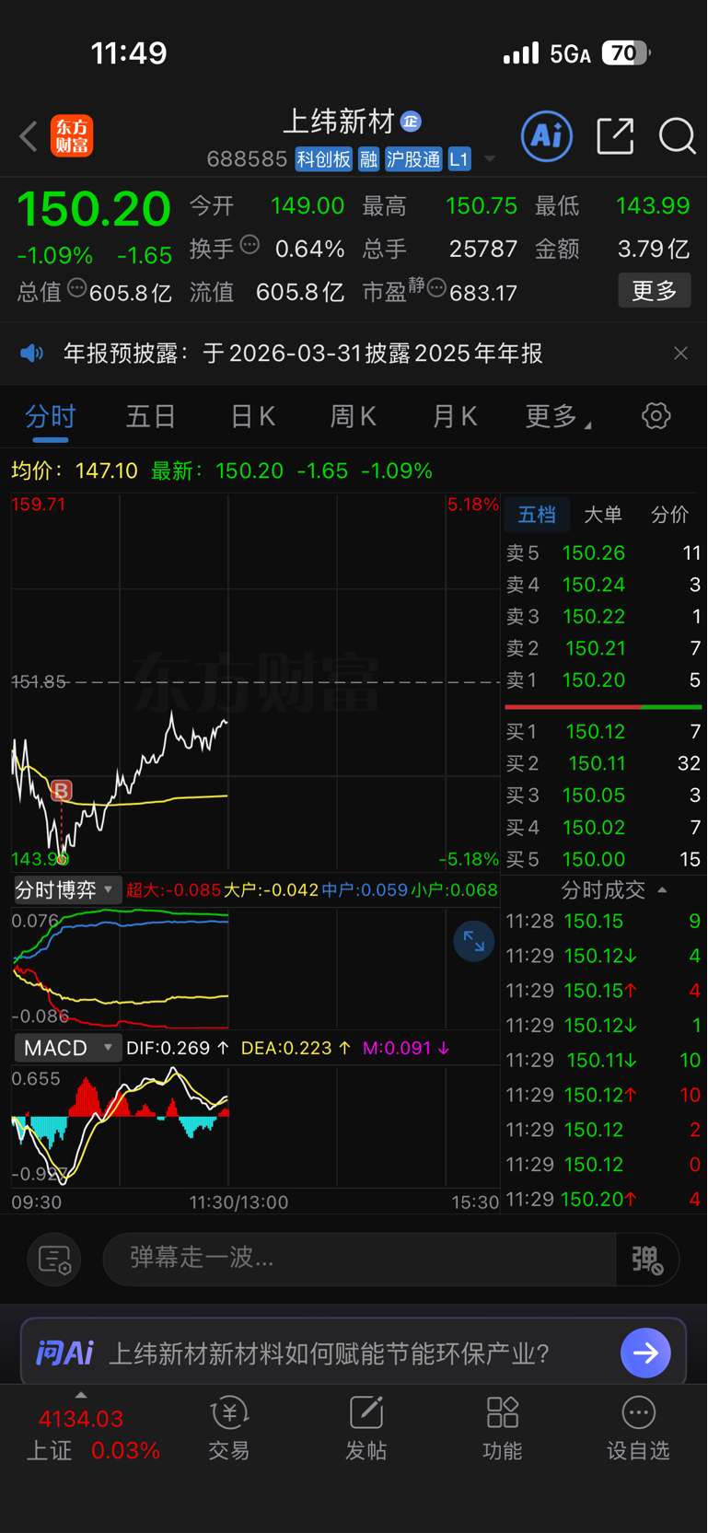
Task: Tap the 年报预披露 announcement text
Action: [x=303, y=354]
